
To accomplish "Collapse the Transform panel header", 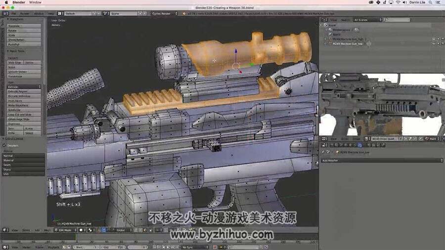I will point(16,19).
